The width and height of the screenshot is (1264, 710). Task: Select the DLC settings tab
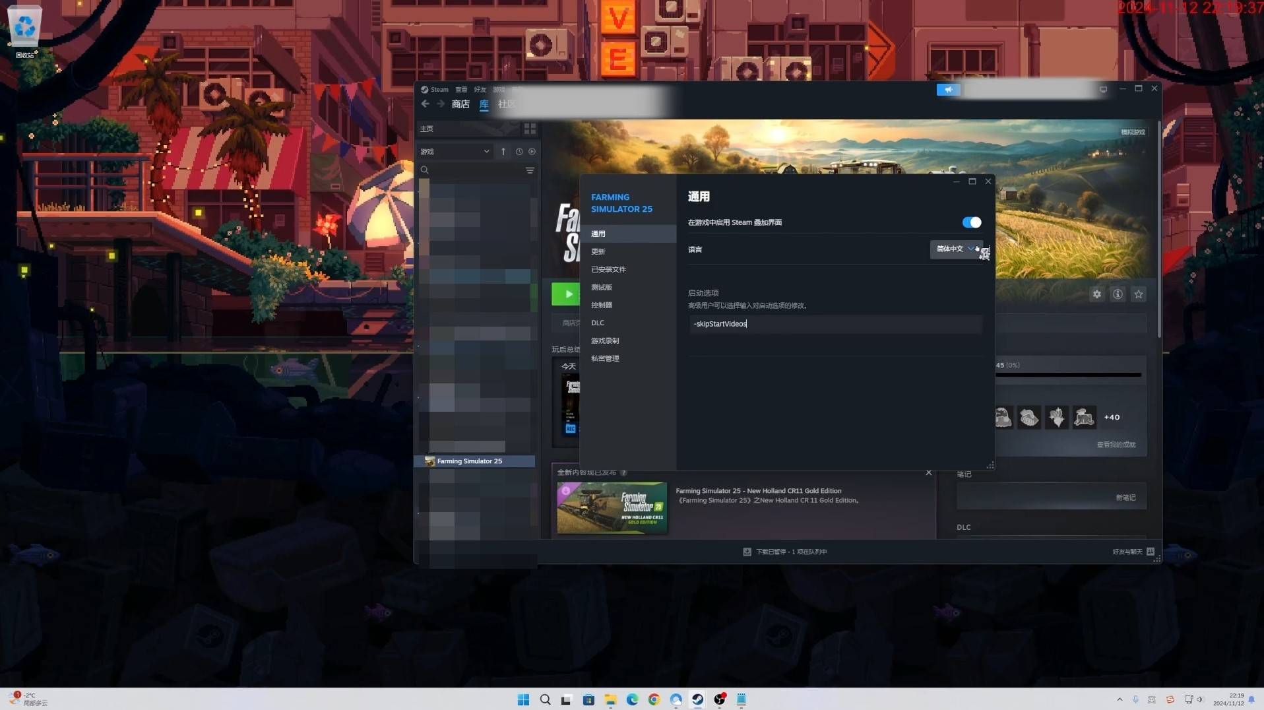pos(627,323)
